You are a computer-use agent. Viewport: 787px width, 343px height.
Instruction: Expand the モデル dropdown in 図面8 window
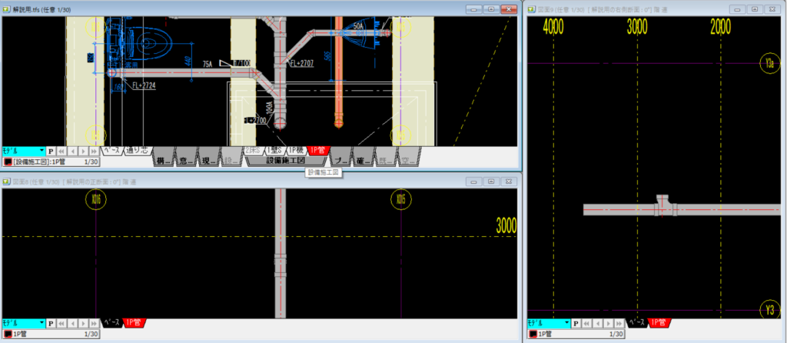click(x=42, y=324)
